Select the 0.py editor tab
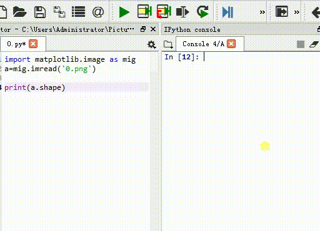 [22, 44]
